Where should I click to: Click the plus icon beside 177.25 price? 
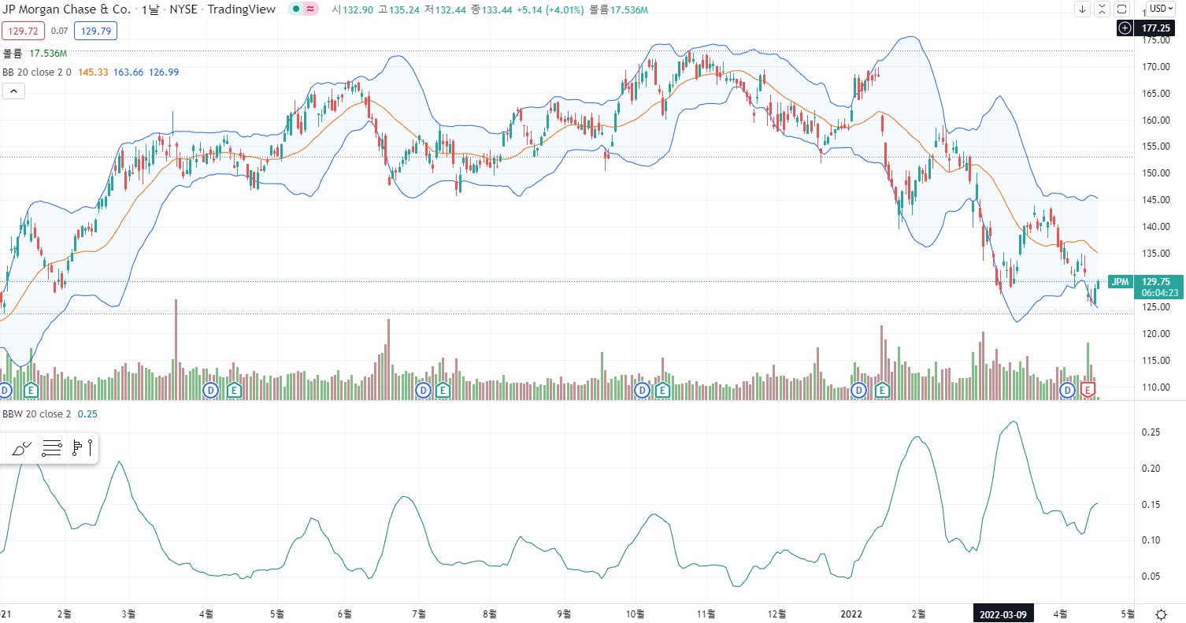1125,28
